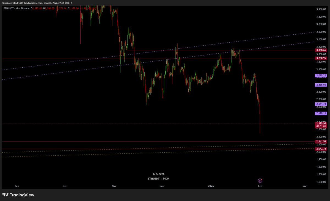The width and height of the screenshot is (330, 201).
Task: Click the 1/2/2026 date text
Action: tap(159, 174)
